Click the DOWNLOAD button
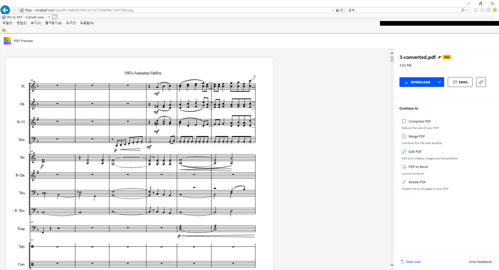 click(417, 82)
